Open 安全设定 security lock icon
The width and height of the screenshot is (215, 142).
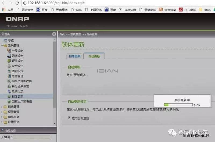pos(9,66)
